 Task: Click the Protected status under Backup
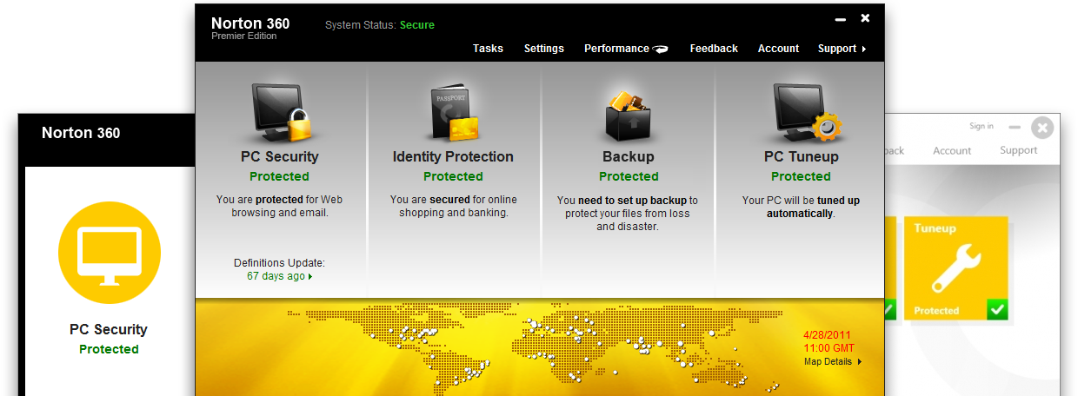pos(628,176)
